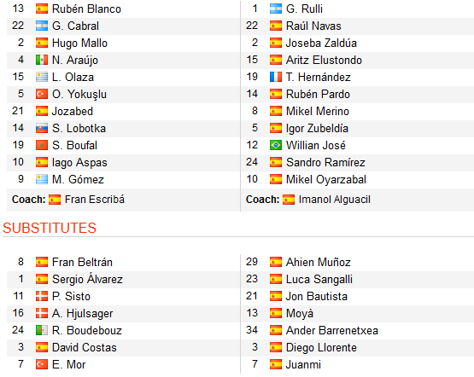Image resolution: width=474 pixels, height=377 pixels.
Task: Open Willian José player page
Action: pos(316,146)
